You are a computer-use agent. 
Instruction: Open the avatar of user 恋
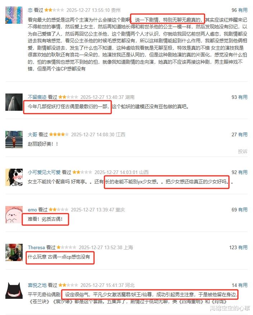14,15
